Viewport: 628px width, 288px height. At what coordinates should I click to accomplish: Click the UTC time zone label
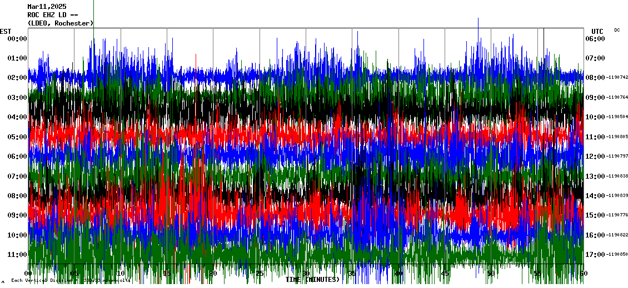tap(597, 31)
